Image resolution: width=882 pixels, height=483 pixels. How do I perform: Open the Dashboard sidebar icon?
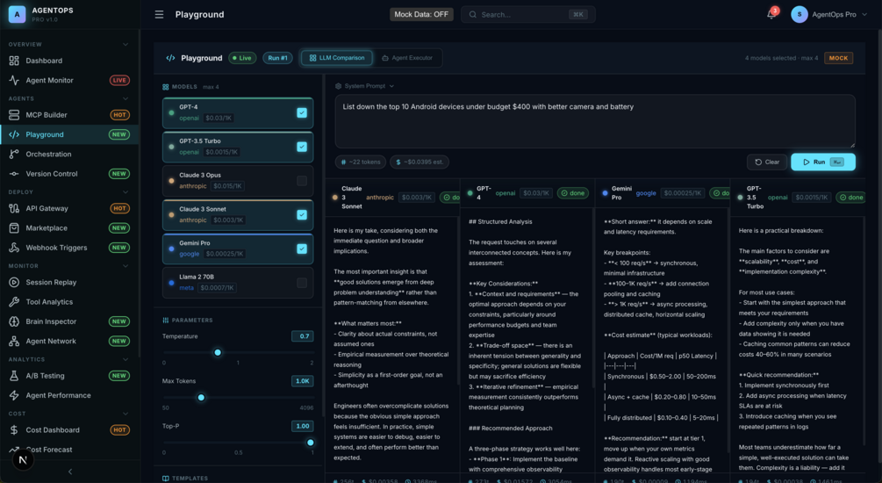[14, 61]
